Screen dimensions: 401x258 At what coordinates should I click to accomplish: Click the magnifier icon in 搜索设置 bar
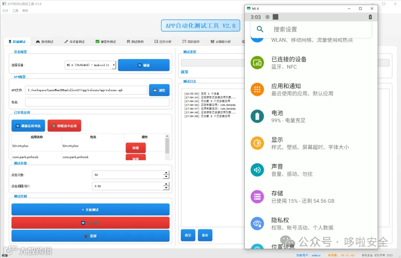260,29
